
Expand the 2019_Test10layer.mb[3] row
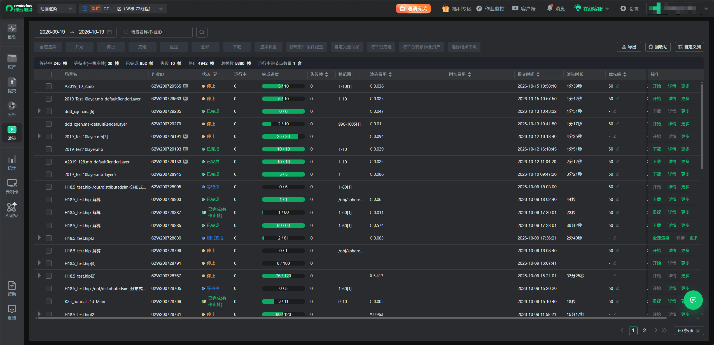click(x=39, y=136)
